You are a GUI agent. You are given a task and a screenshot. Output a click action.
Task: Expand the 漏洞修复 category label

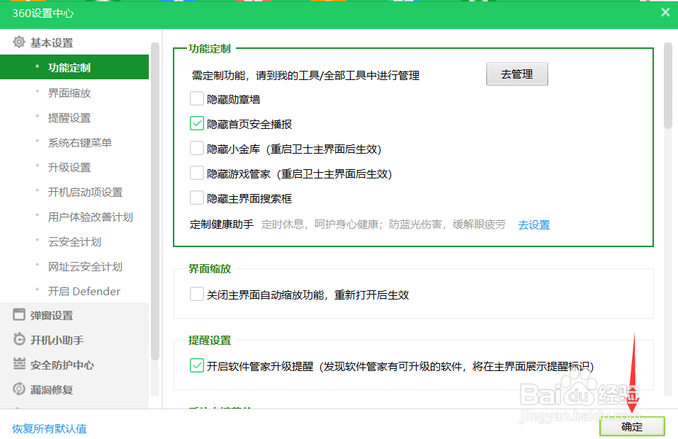pos(52,389)
